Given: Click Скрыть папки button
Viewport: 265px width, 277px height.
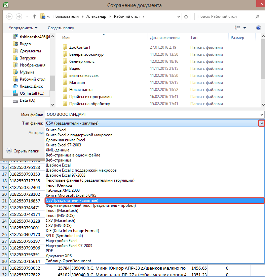Looking at the screenshot, I should pyautogui.click(x=23, y=151).
